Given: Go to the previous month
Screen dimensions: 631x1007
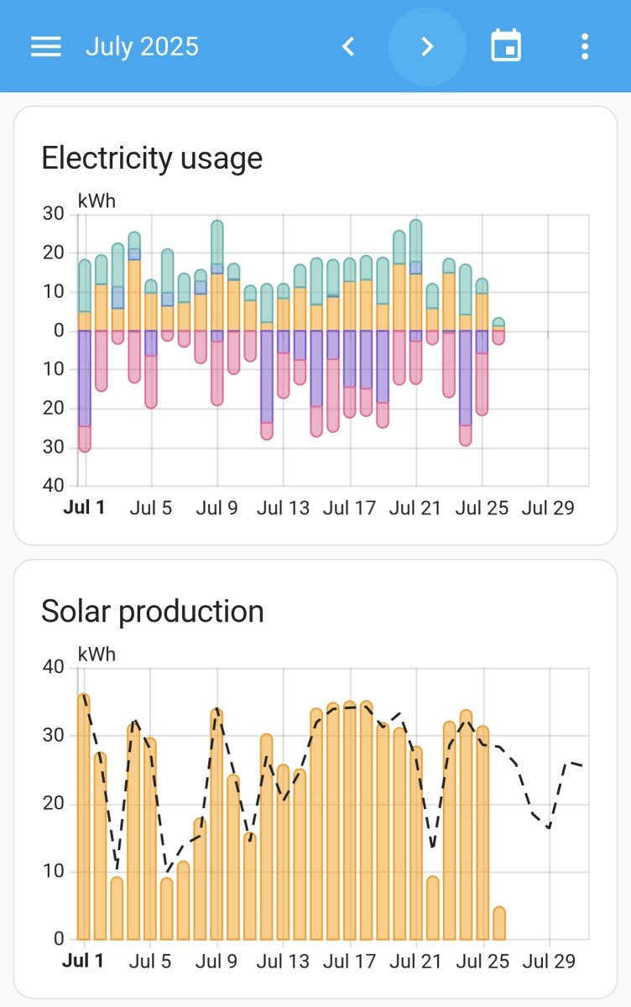Looking at the screenshot, I should (348, 46).
